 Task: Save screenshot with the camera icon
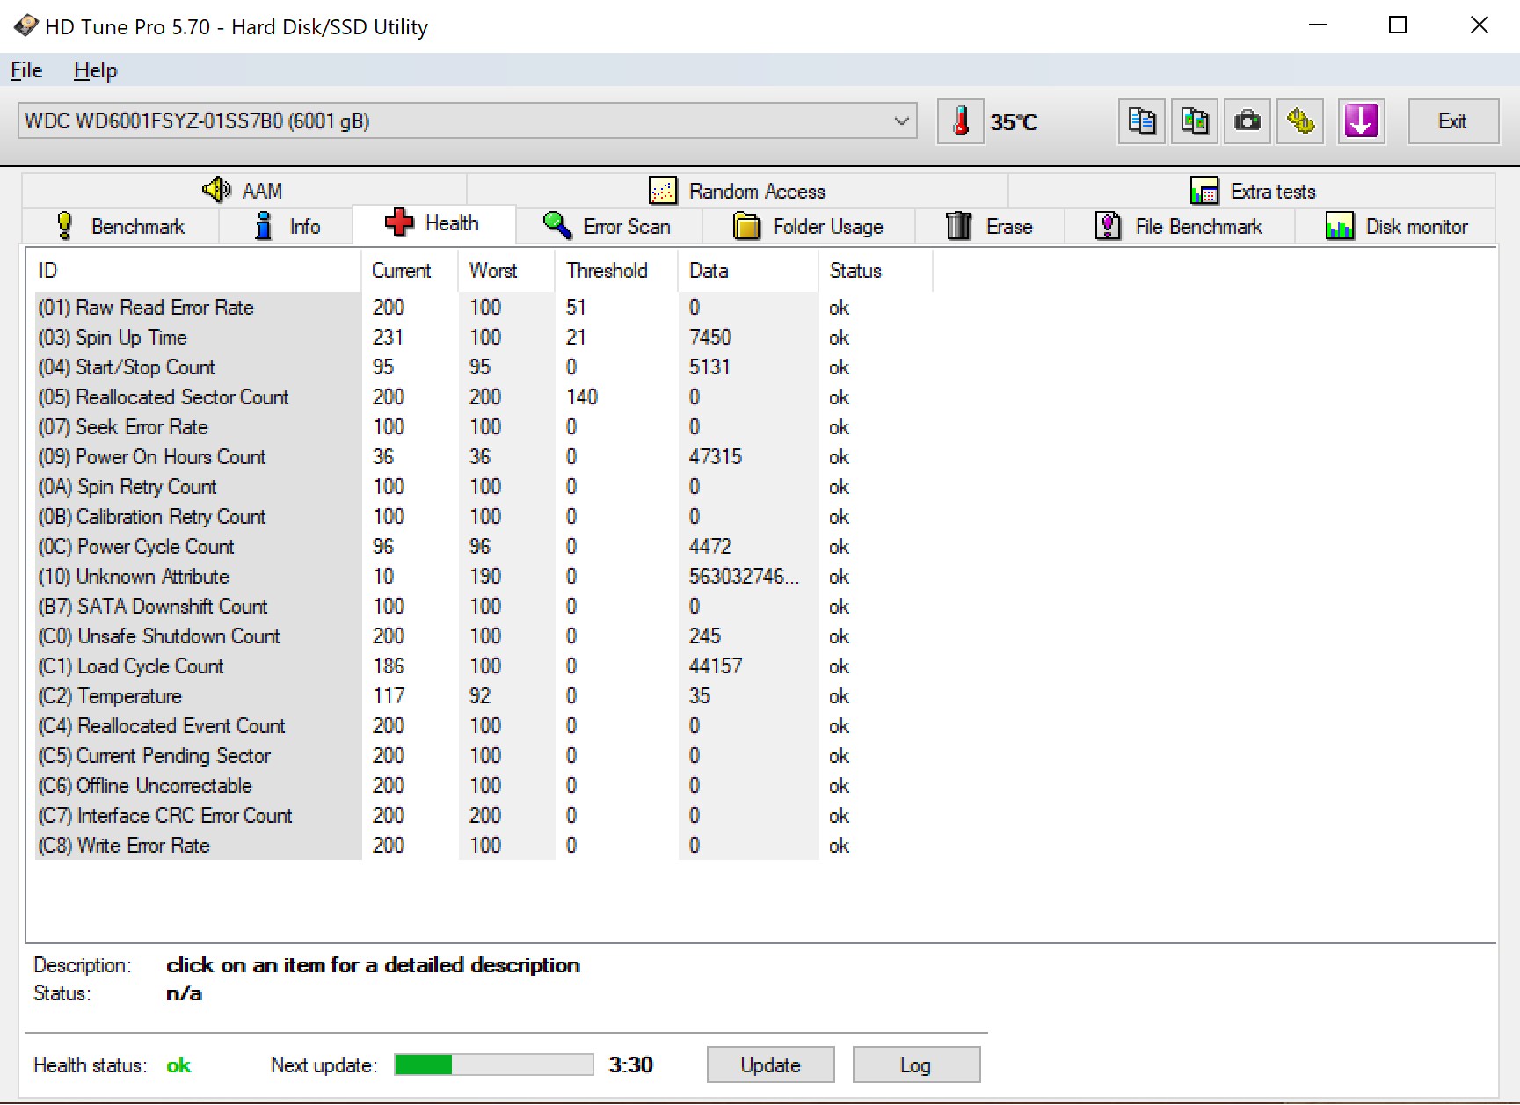(x=1247, y=121)
